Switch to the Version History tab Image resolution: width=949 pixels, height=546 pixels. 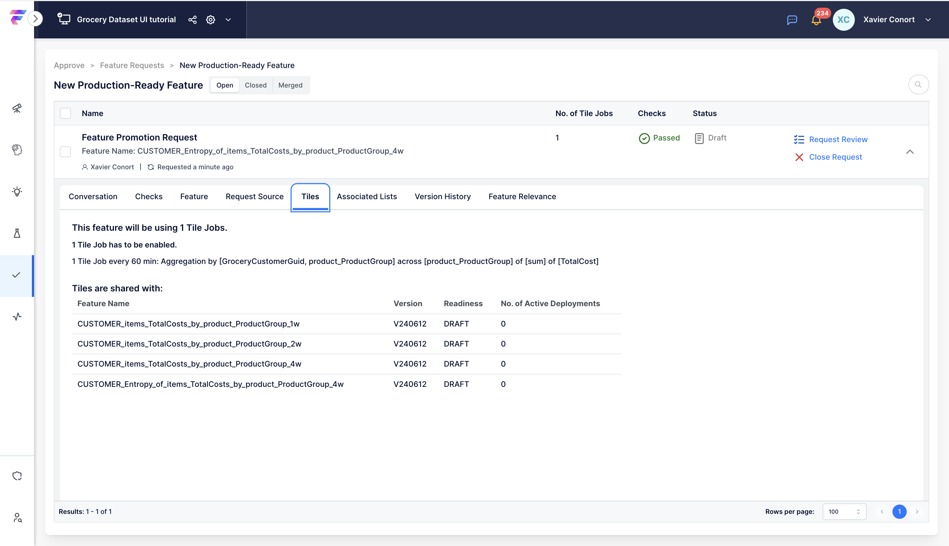[442, 196]
